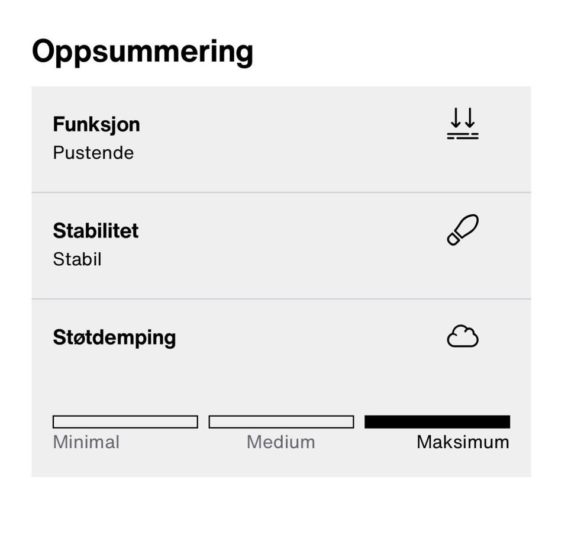This screenshot has width=568, height=534.
Task: Click the cloud cushioning icon
Action: 462,337
